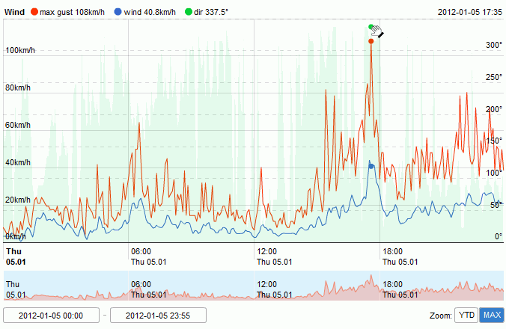Click the '80km/h' axis label

18,87
